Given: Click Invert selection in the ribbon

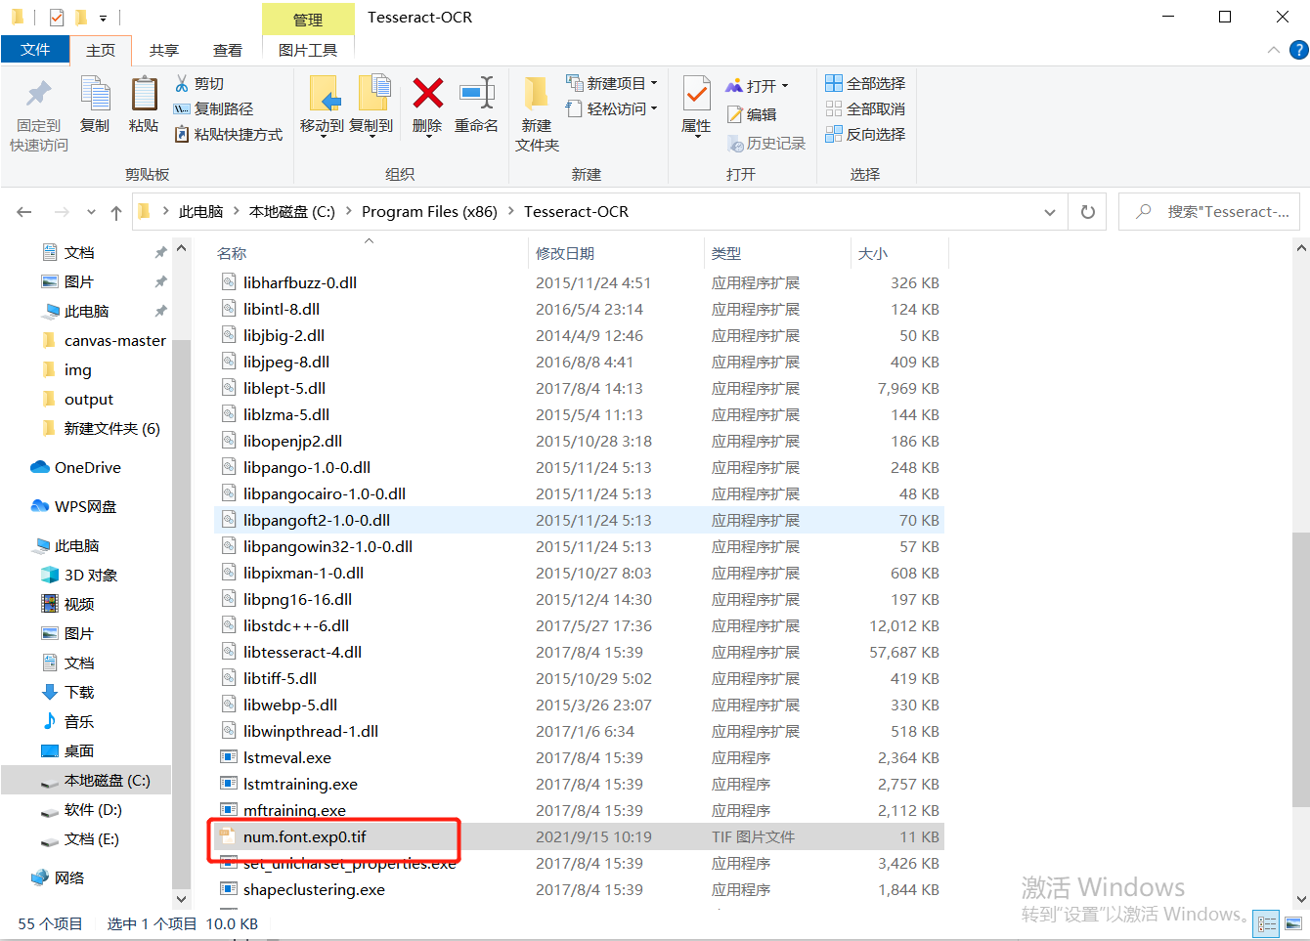Looking at the screenshot, I should 865,134.
